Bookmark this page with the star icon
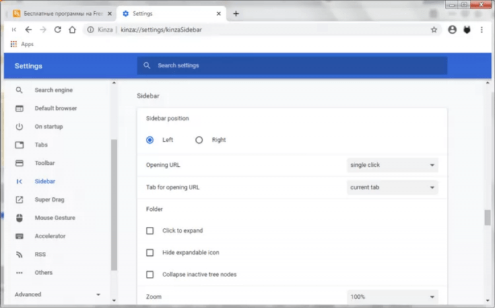The height and width of the screenshot is (308, 495). (x=434, y=30)
